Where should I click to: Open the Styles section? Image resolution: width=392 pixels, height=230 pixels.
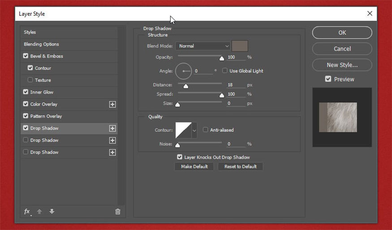click(x=30, y=32)
